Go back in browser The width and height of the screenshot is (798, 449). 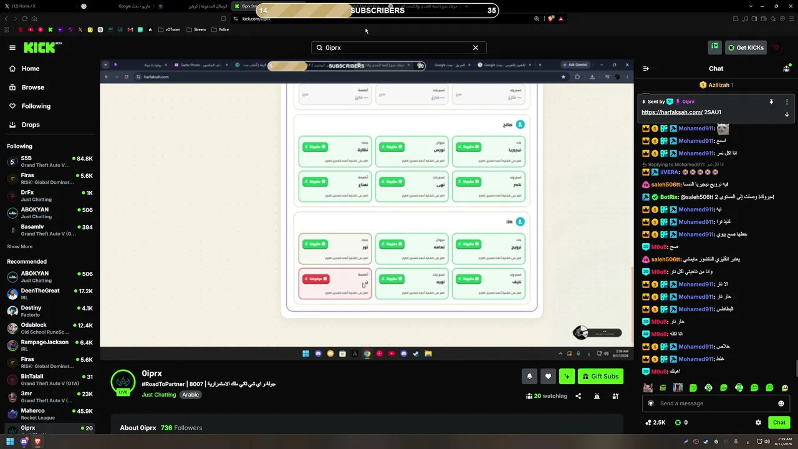(7, 19)
